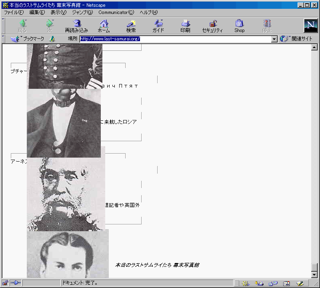Open the ヘルプ(H) menu
This screenshot has height=288, width=320.
[148, 12]
